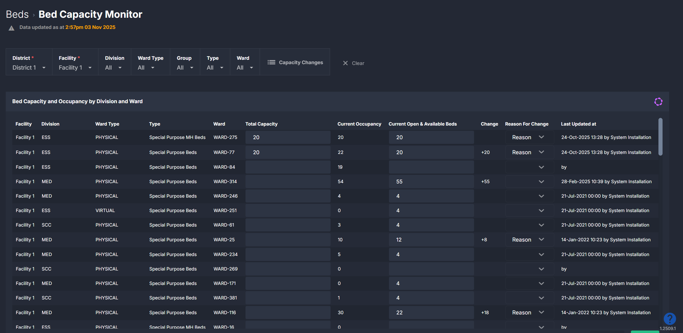Click the table vertical scrollbar thumb

(x=660, y=136)
